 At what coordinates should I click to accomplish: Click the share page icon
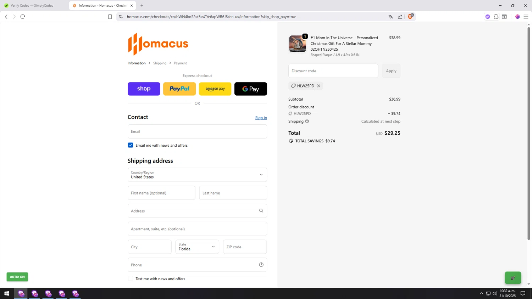400,17
